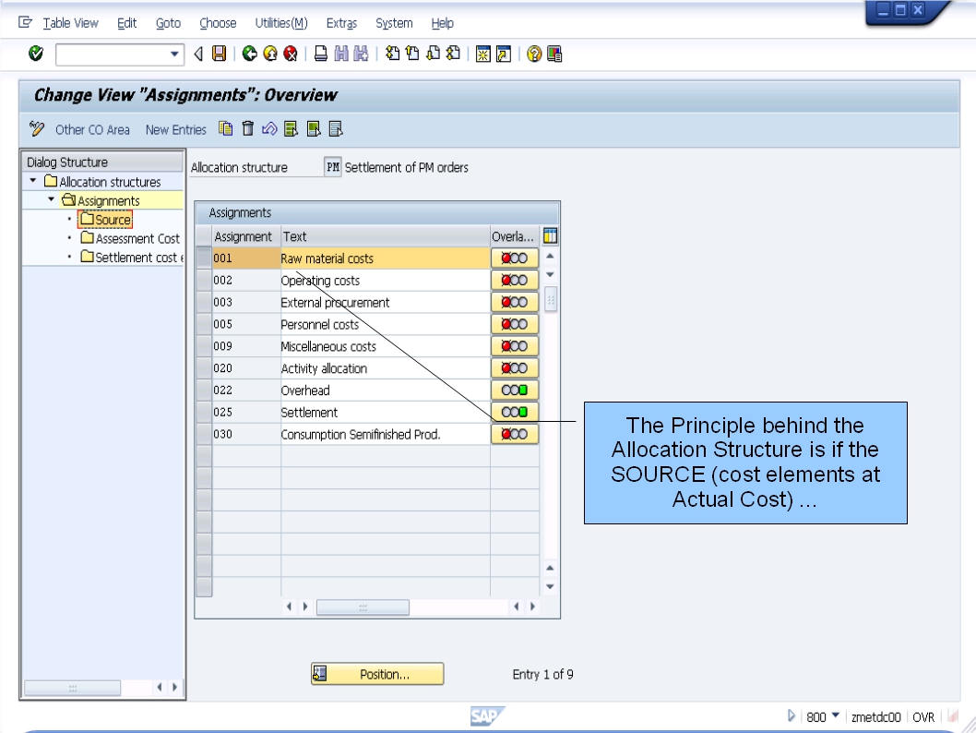The height and width of the screenshot is (733, 976).
Task: Open the Goto menu
Action: click(168, 23)
